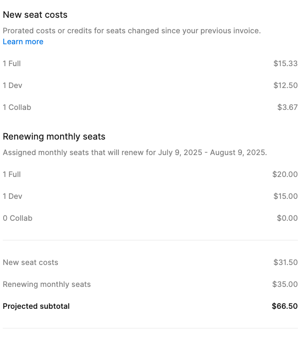Click the $15.33 Full seat amount
Image resolution: width=307 pixels, height=338 pixels.
286,63
